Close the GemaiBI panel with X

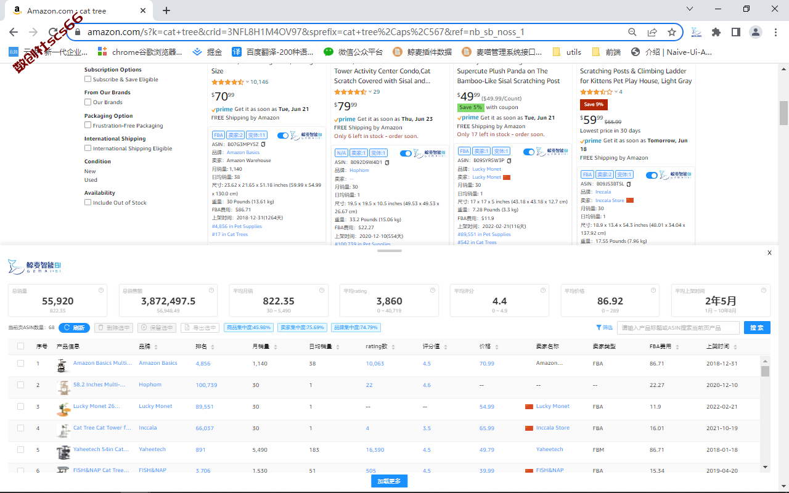(x=769, y=253)
